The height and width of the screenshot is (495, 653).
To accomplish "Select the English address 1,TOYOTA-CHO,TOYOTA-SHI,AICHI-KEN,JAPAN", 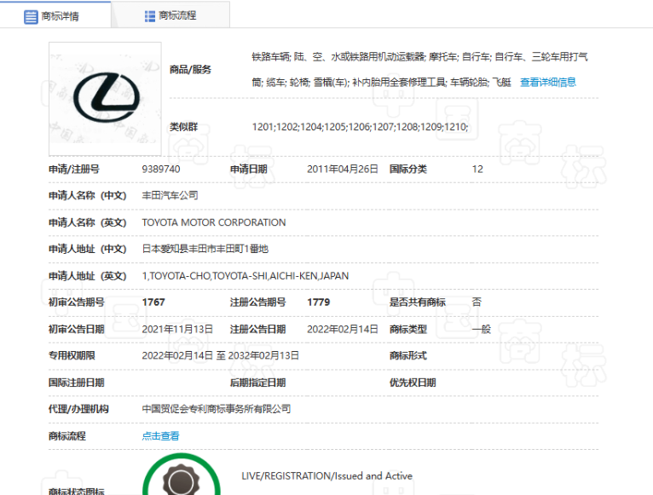I will click(246, 275).
